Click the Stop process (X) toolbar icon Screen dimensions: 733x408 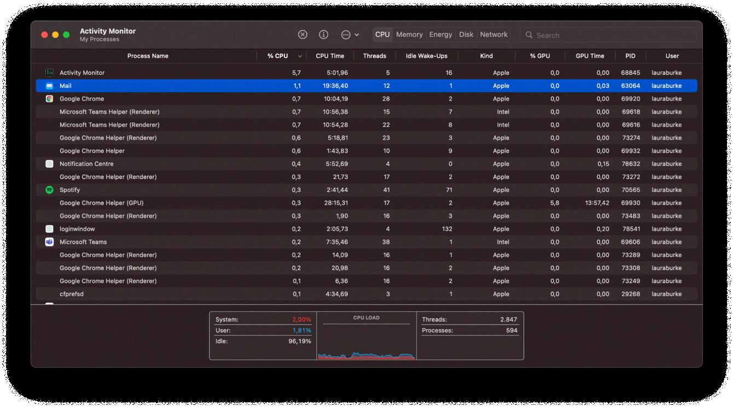pyautogui.click(x=302, y=34)
